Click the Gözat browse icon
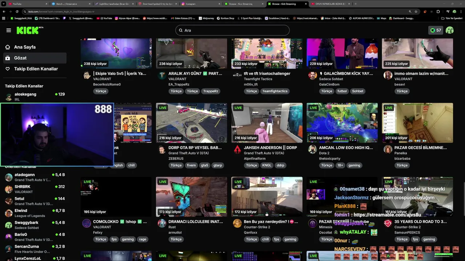 pos(8,58)
